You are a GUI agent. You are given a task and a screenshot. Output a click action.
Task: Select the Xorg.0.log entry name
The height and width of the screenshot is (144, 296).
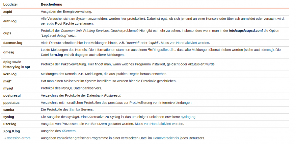pos(12,131)
